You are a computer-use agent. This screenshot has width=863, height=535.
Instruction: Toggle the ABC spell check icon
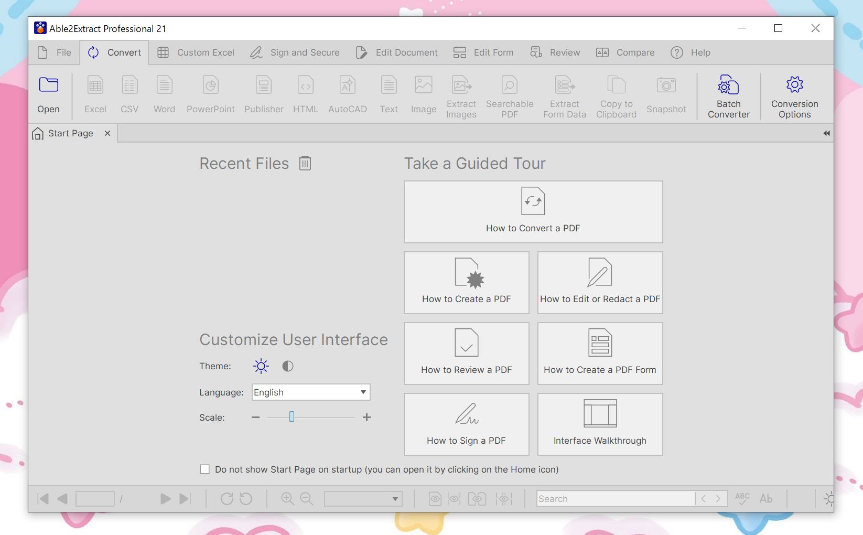[742, 499]
